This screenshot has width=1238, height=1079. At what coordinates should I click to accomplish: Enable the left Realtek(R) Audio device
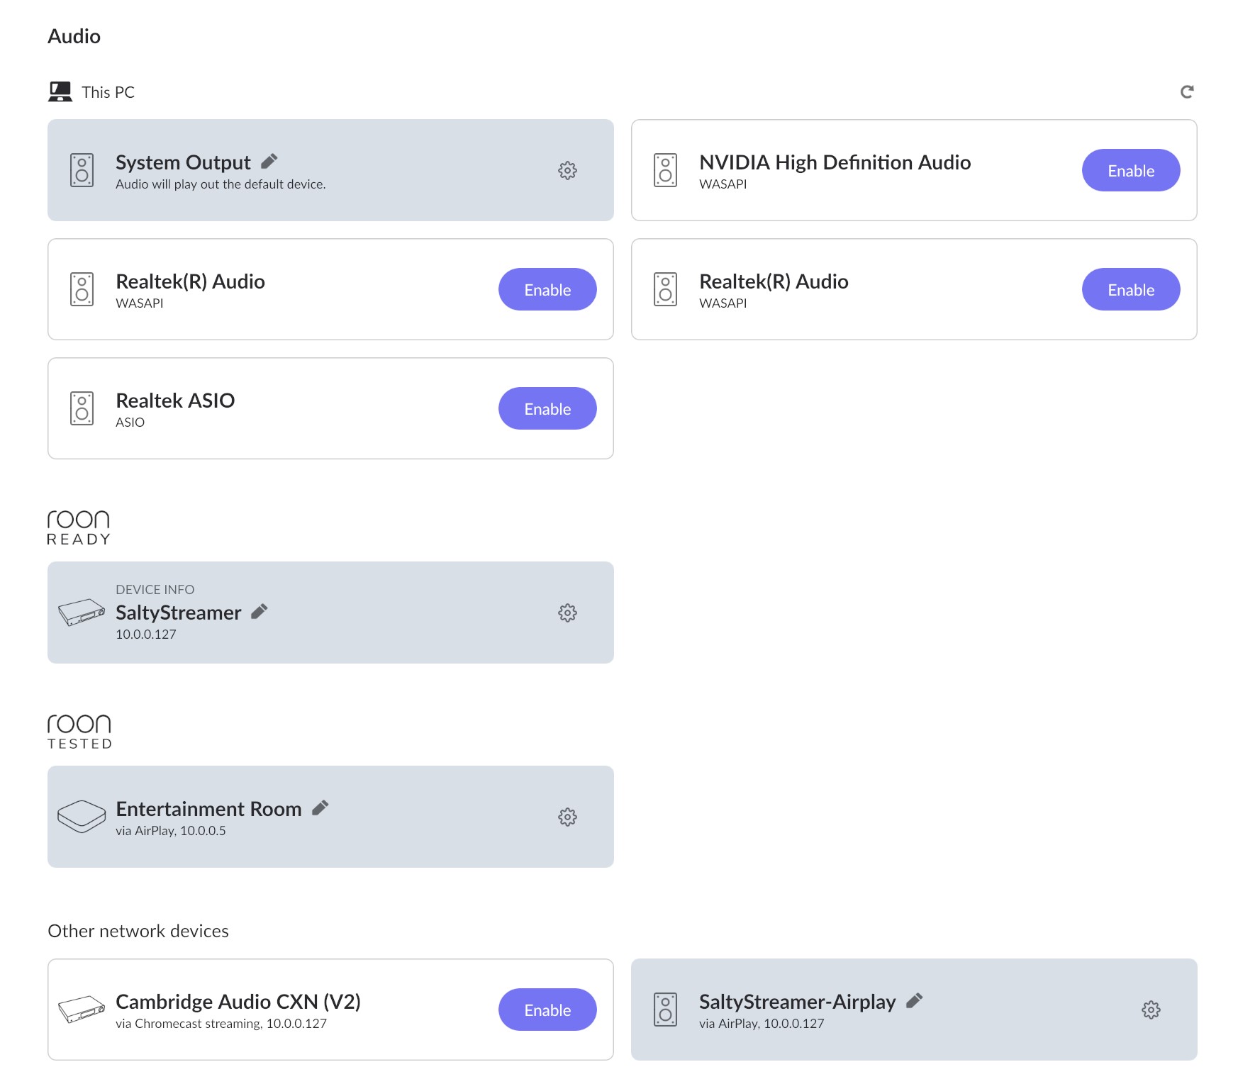547,289
